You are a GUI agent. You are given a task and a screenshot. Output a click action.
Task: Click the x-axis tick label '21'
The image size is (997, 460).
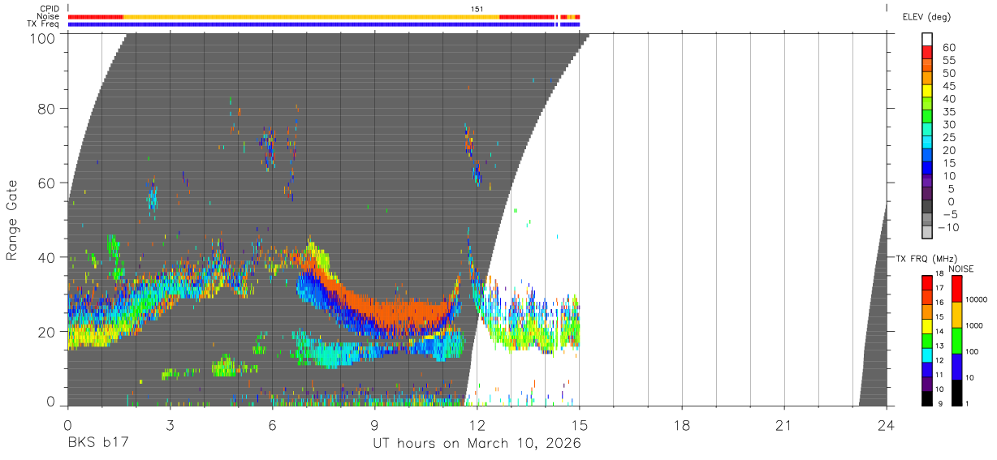783,424
